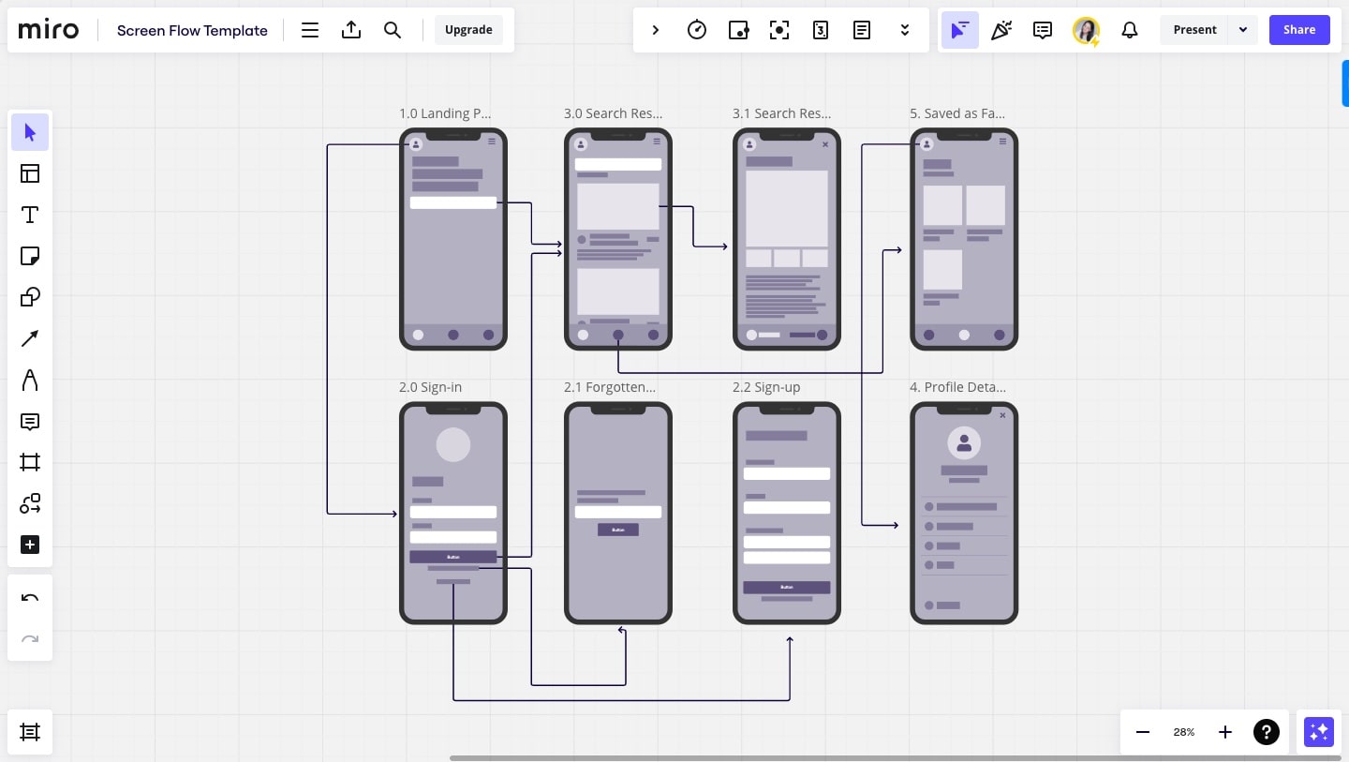The image size is (1349, 762).
Task: Open board search
Action: (x=393, y=30)
